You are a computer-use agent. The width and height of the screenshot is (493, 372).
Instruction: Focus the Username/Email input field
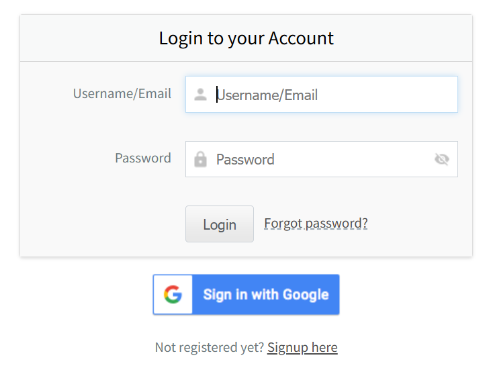(x=322, y=94)
